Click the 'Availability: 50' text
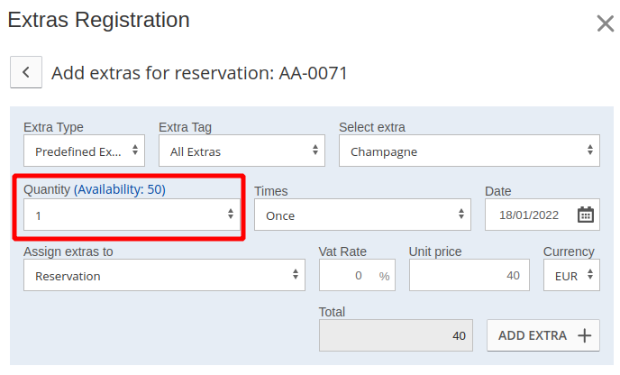Screen dimensions: 620x375 point(120,189)
